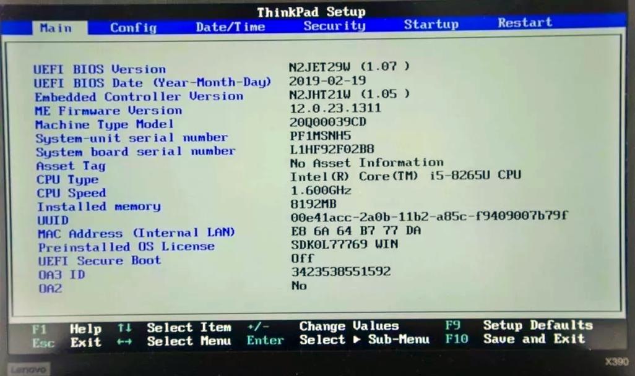Click the F10 Save and Exit hint
Image resolution: width=635 pixels, height=376 pixels.
pyautogui.click(x=515, y=338)
